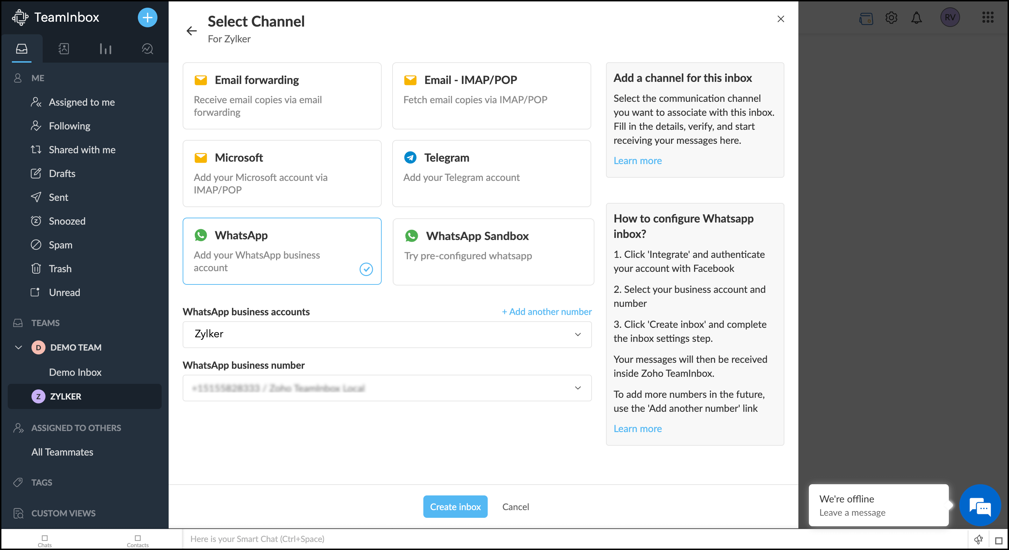Select the WhatsApp channel card
Image resolution: width=1009 pixels, height=550 pixels.
282,251
